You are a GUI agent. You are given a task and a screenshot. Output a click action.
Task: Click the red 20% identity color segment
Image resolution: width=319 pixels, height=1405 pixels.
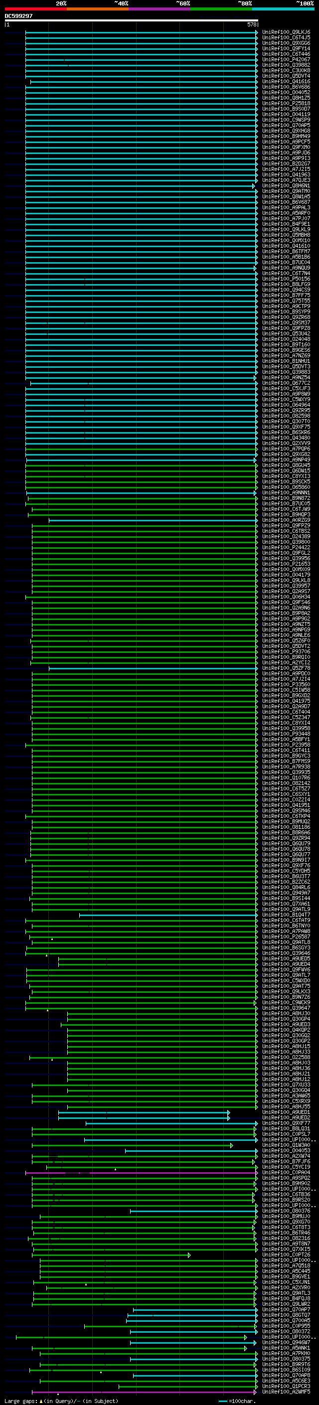(x=35, y=9)
